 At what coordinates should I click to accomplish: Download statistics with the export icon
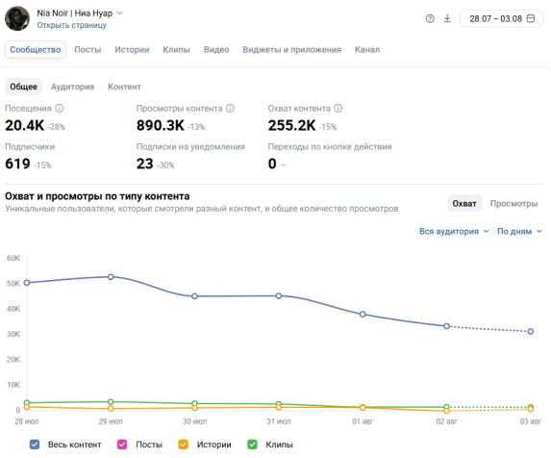[447, 18]
